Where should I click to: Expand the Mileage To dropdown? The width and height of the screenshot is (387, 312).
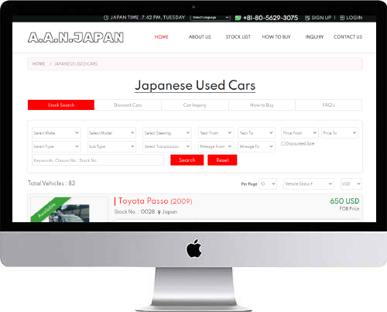pyautogui.click(x=256, y=146)
